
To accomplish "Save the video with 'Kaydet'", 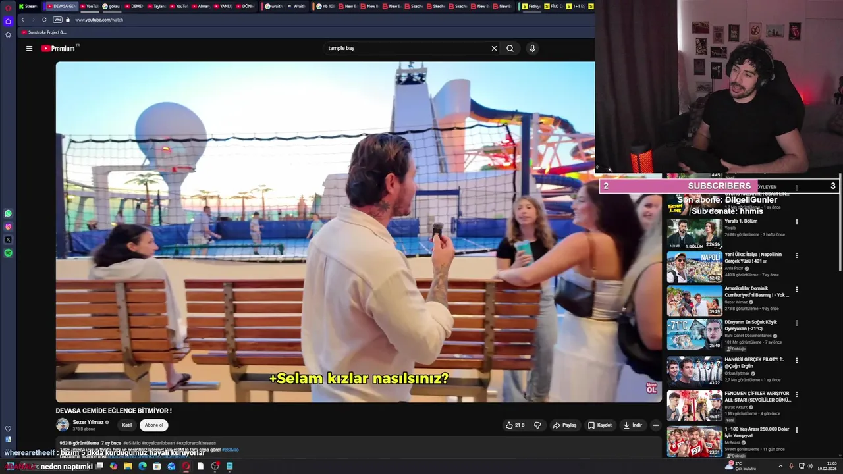I will tap(600, 425).
